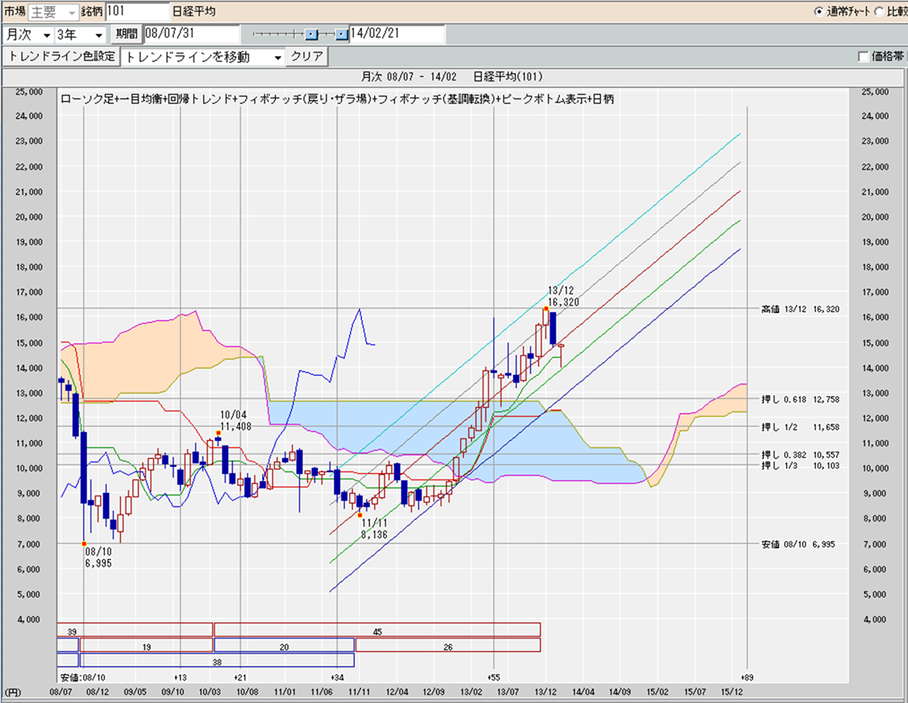Click the 高値 13/12 16,320 level label
908x703 pixels.
(801, 309)
